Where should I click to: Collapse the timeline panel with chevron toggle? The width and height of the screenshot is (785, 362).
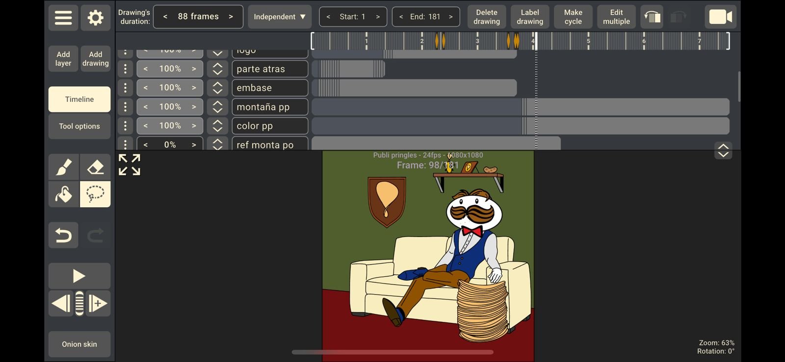coord(723,151)
